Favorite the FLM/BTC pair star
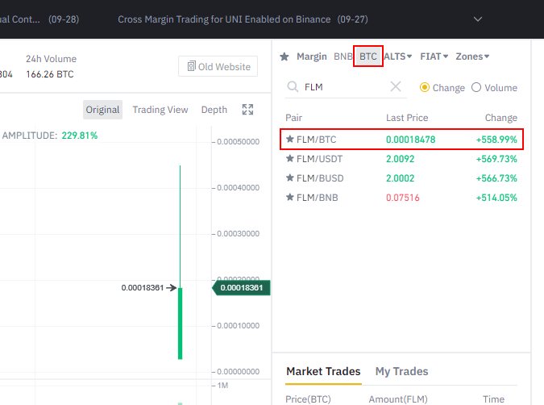 290,140
